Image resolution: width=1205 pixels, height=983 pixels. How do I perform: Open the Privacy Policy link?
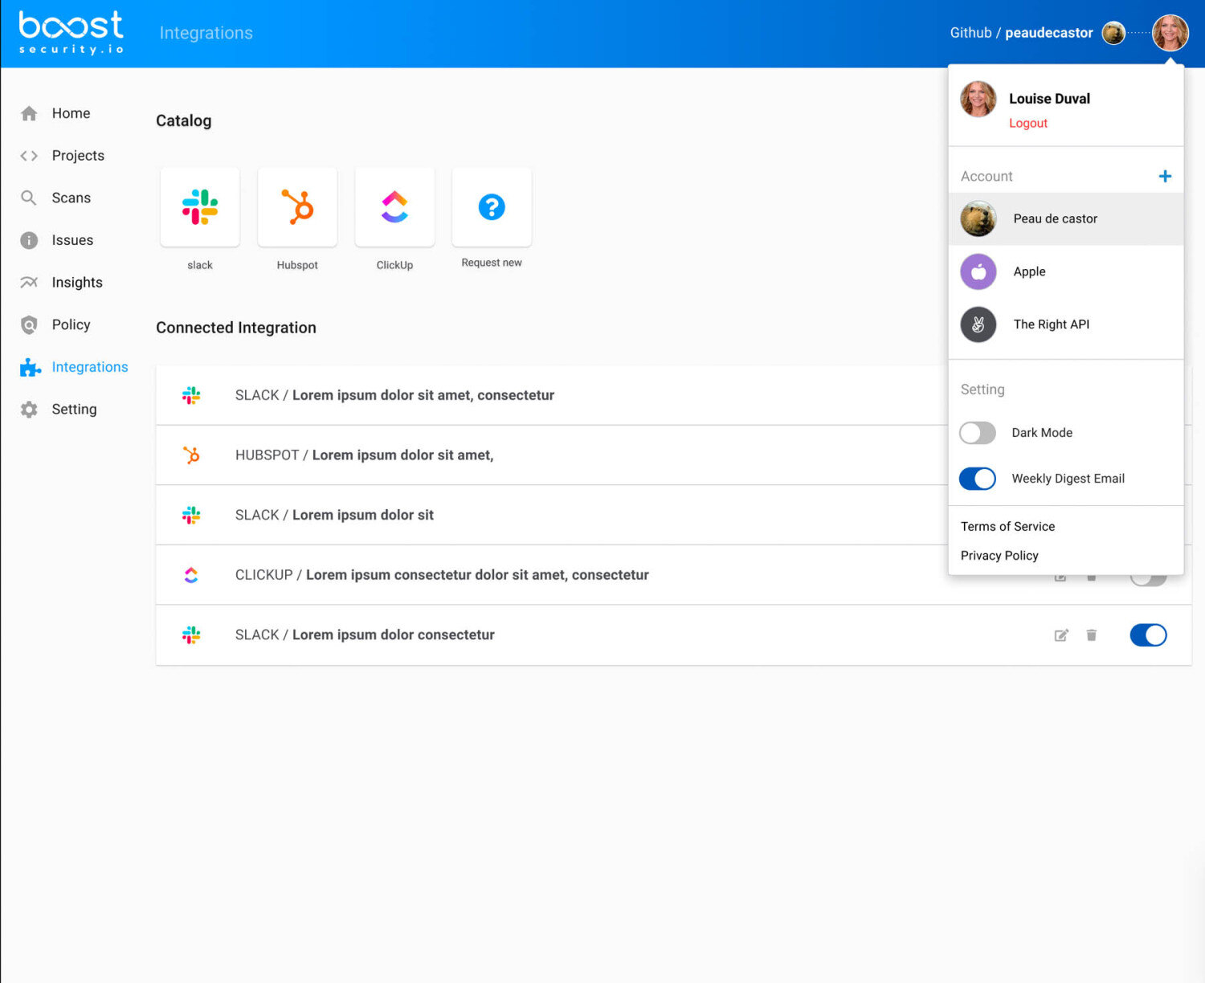coord(999,556)
